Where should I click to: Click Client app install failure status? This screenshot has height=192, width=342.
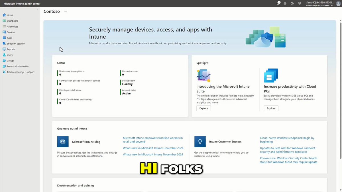[69, 92]
